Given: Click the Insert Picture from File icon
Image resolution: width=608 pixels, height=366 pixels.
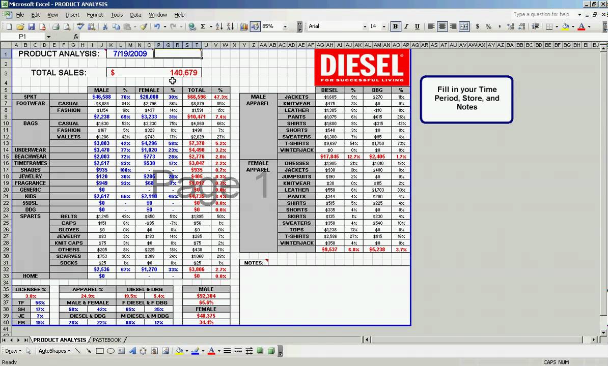Looking at the screenshot, I should pos(165,351).
